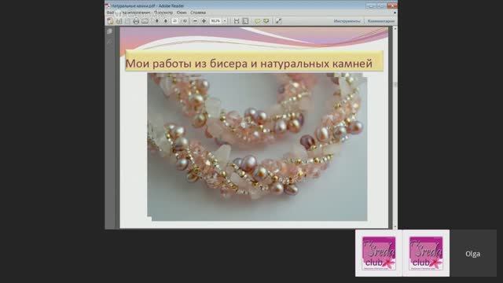Open the Инструменты tools pane
The width and height of the screenshot is (503, 283).
pyautogui.click(x=347, y=21)
